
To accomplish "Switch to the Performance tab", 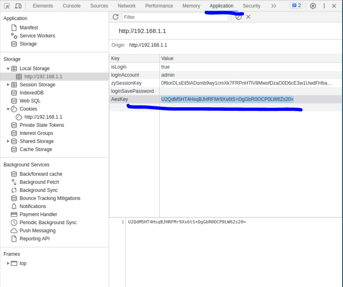I will pos(159,6).
